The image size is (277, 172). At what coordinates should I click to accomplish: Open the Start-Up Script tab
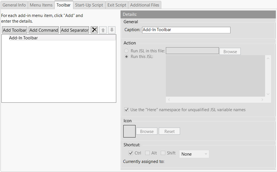point(89,5)
